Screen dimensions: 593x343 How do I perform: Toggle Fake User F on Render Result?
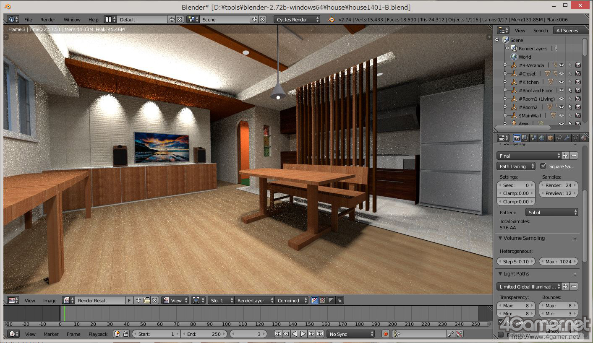129,300
